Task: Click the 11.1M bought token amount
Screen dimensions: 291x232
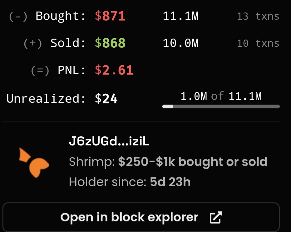Action: tap(181, 16)
